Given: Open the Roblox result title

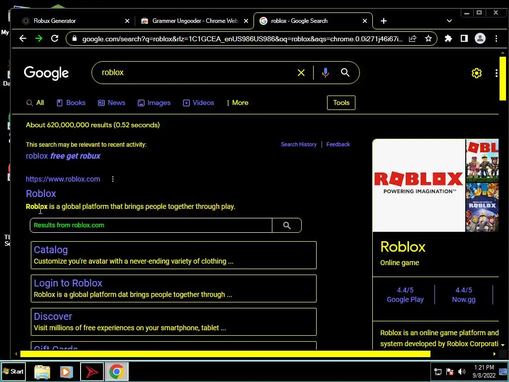Looking at the screenshot, I should (41, 193).
